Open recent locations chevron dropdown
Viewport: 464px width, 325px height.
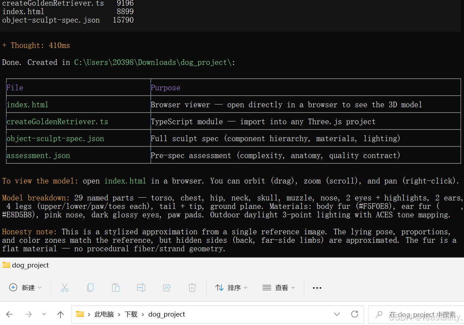pyautogui.click(x=44, y=314)
